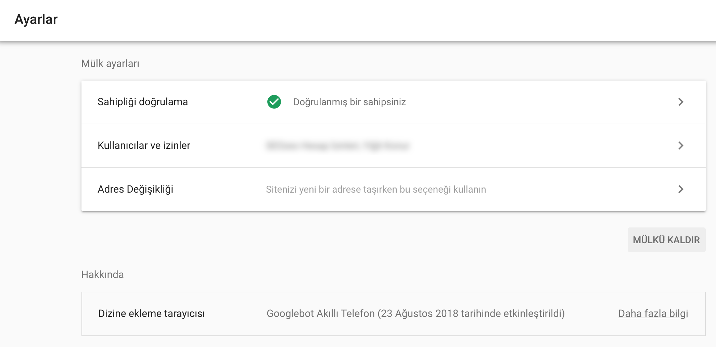Click the Ayarlar page title
The height and width of the screenshot is (347, 716).
point(36,19)
